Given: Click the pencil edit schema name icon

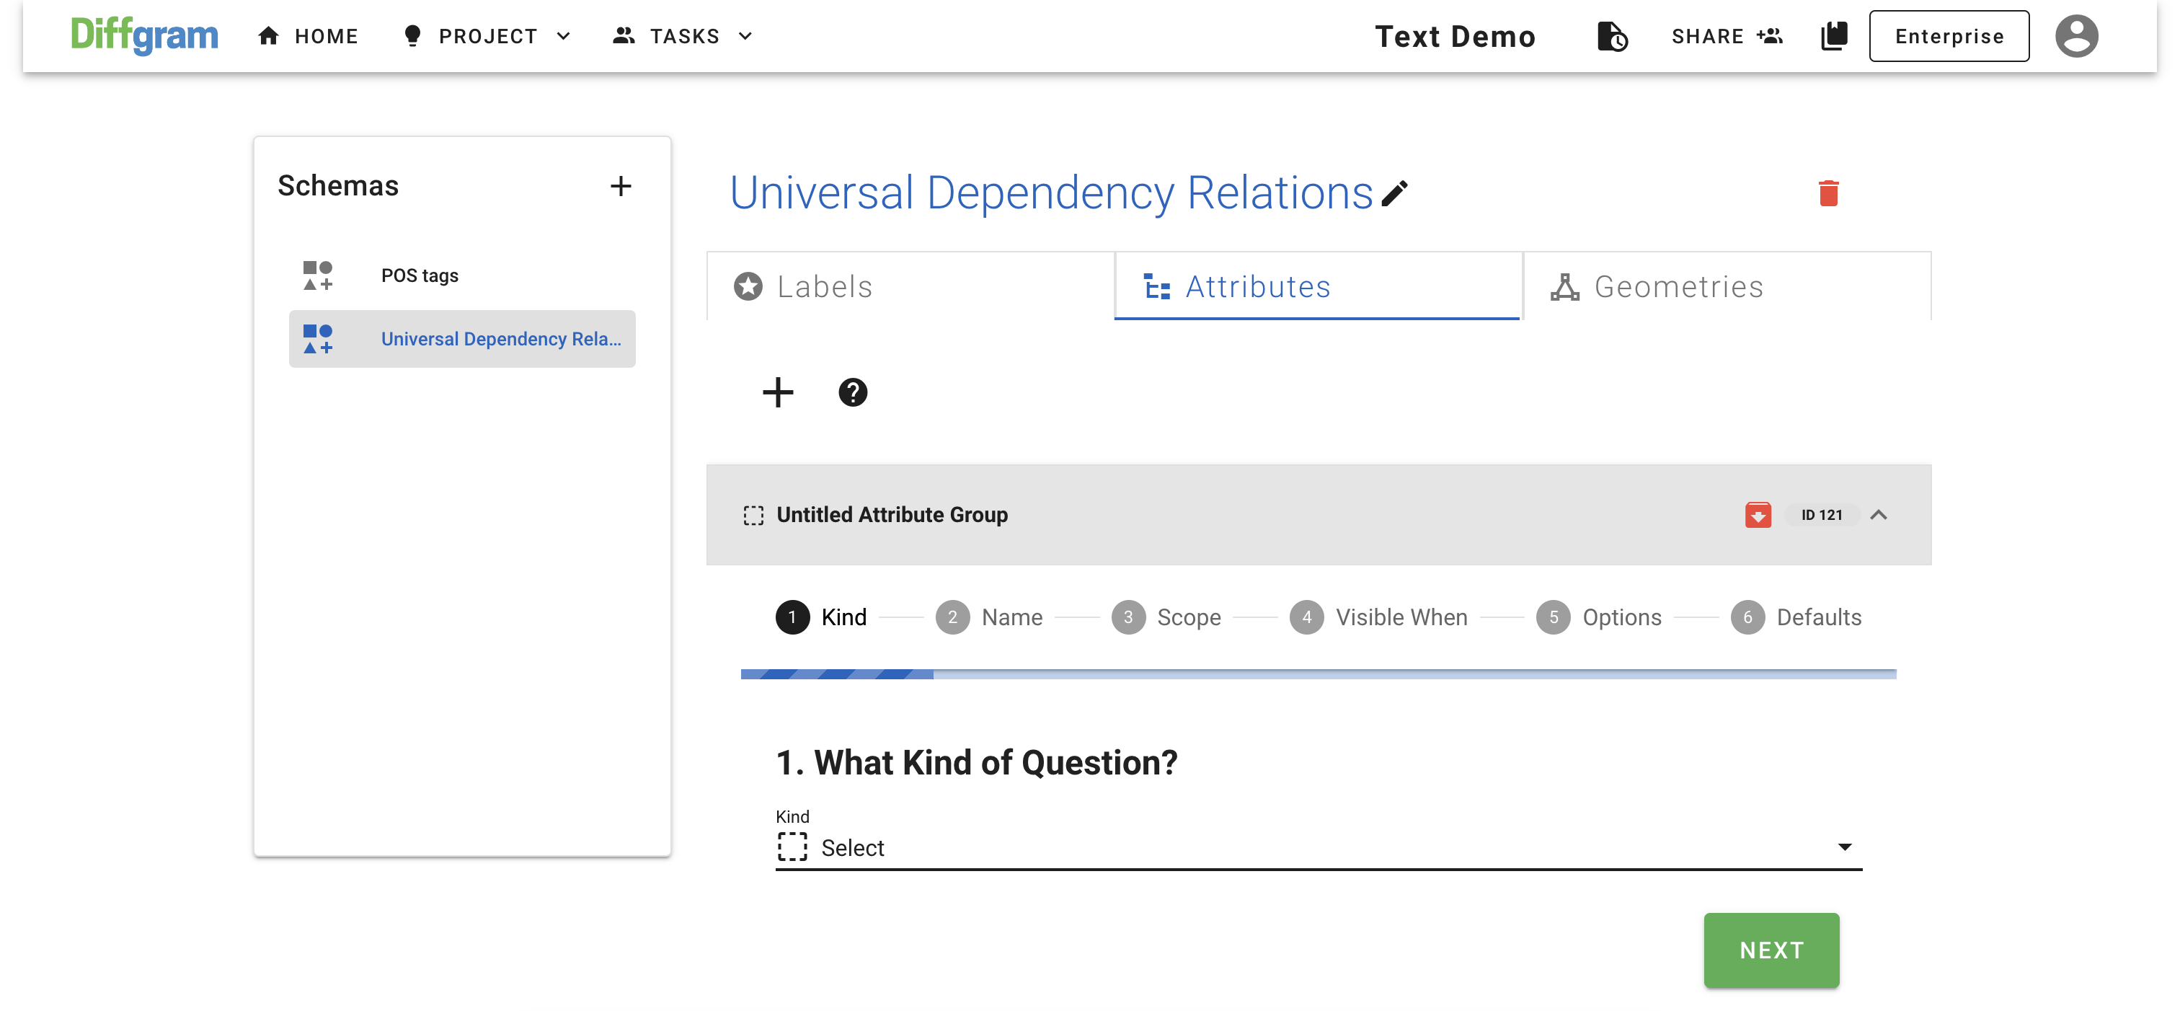Looking at the screenshot, I should pos(1393,194).
